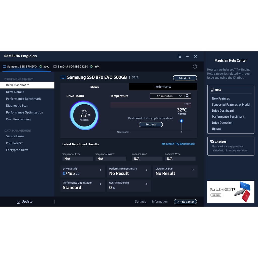
Task: Click the refresh drive list icon
Action: (x=195, y=67)
